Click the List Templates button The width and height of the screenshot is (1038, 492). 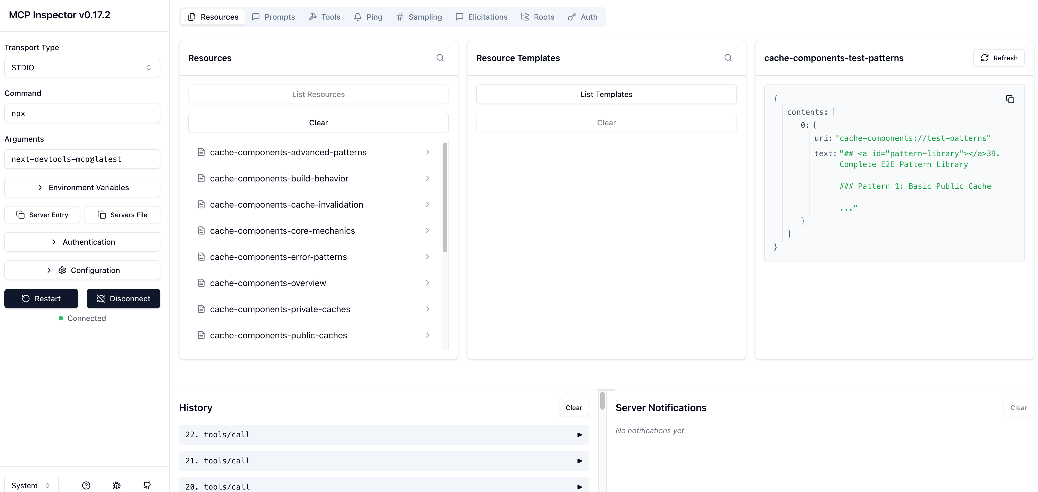606,94
